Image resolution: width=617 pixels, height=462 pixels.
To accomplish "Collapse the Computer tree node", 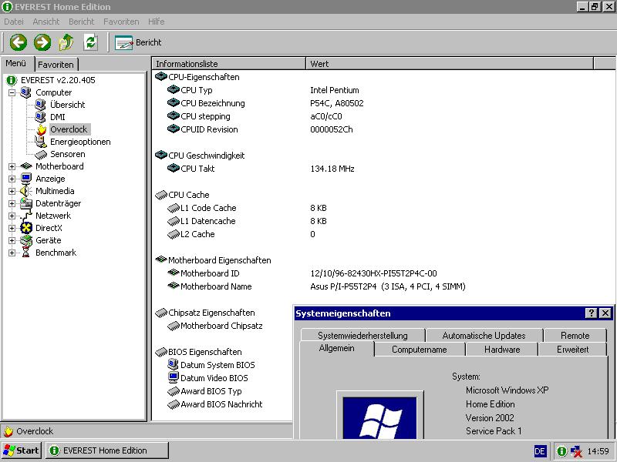I will [12, 92].
